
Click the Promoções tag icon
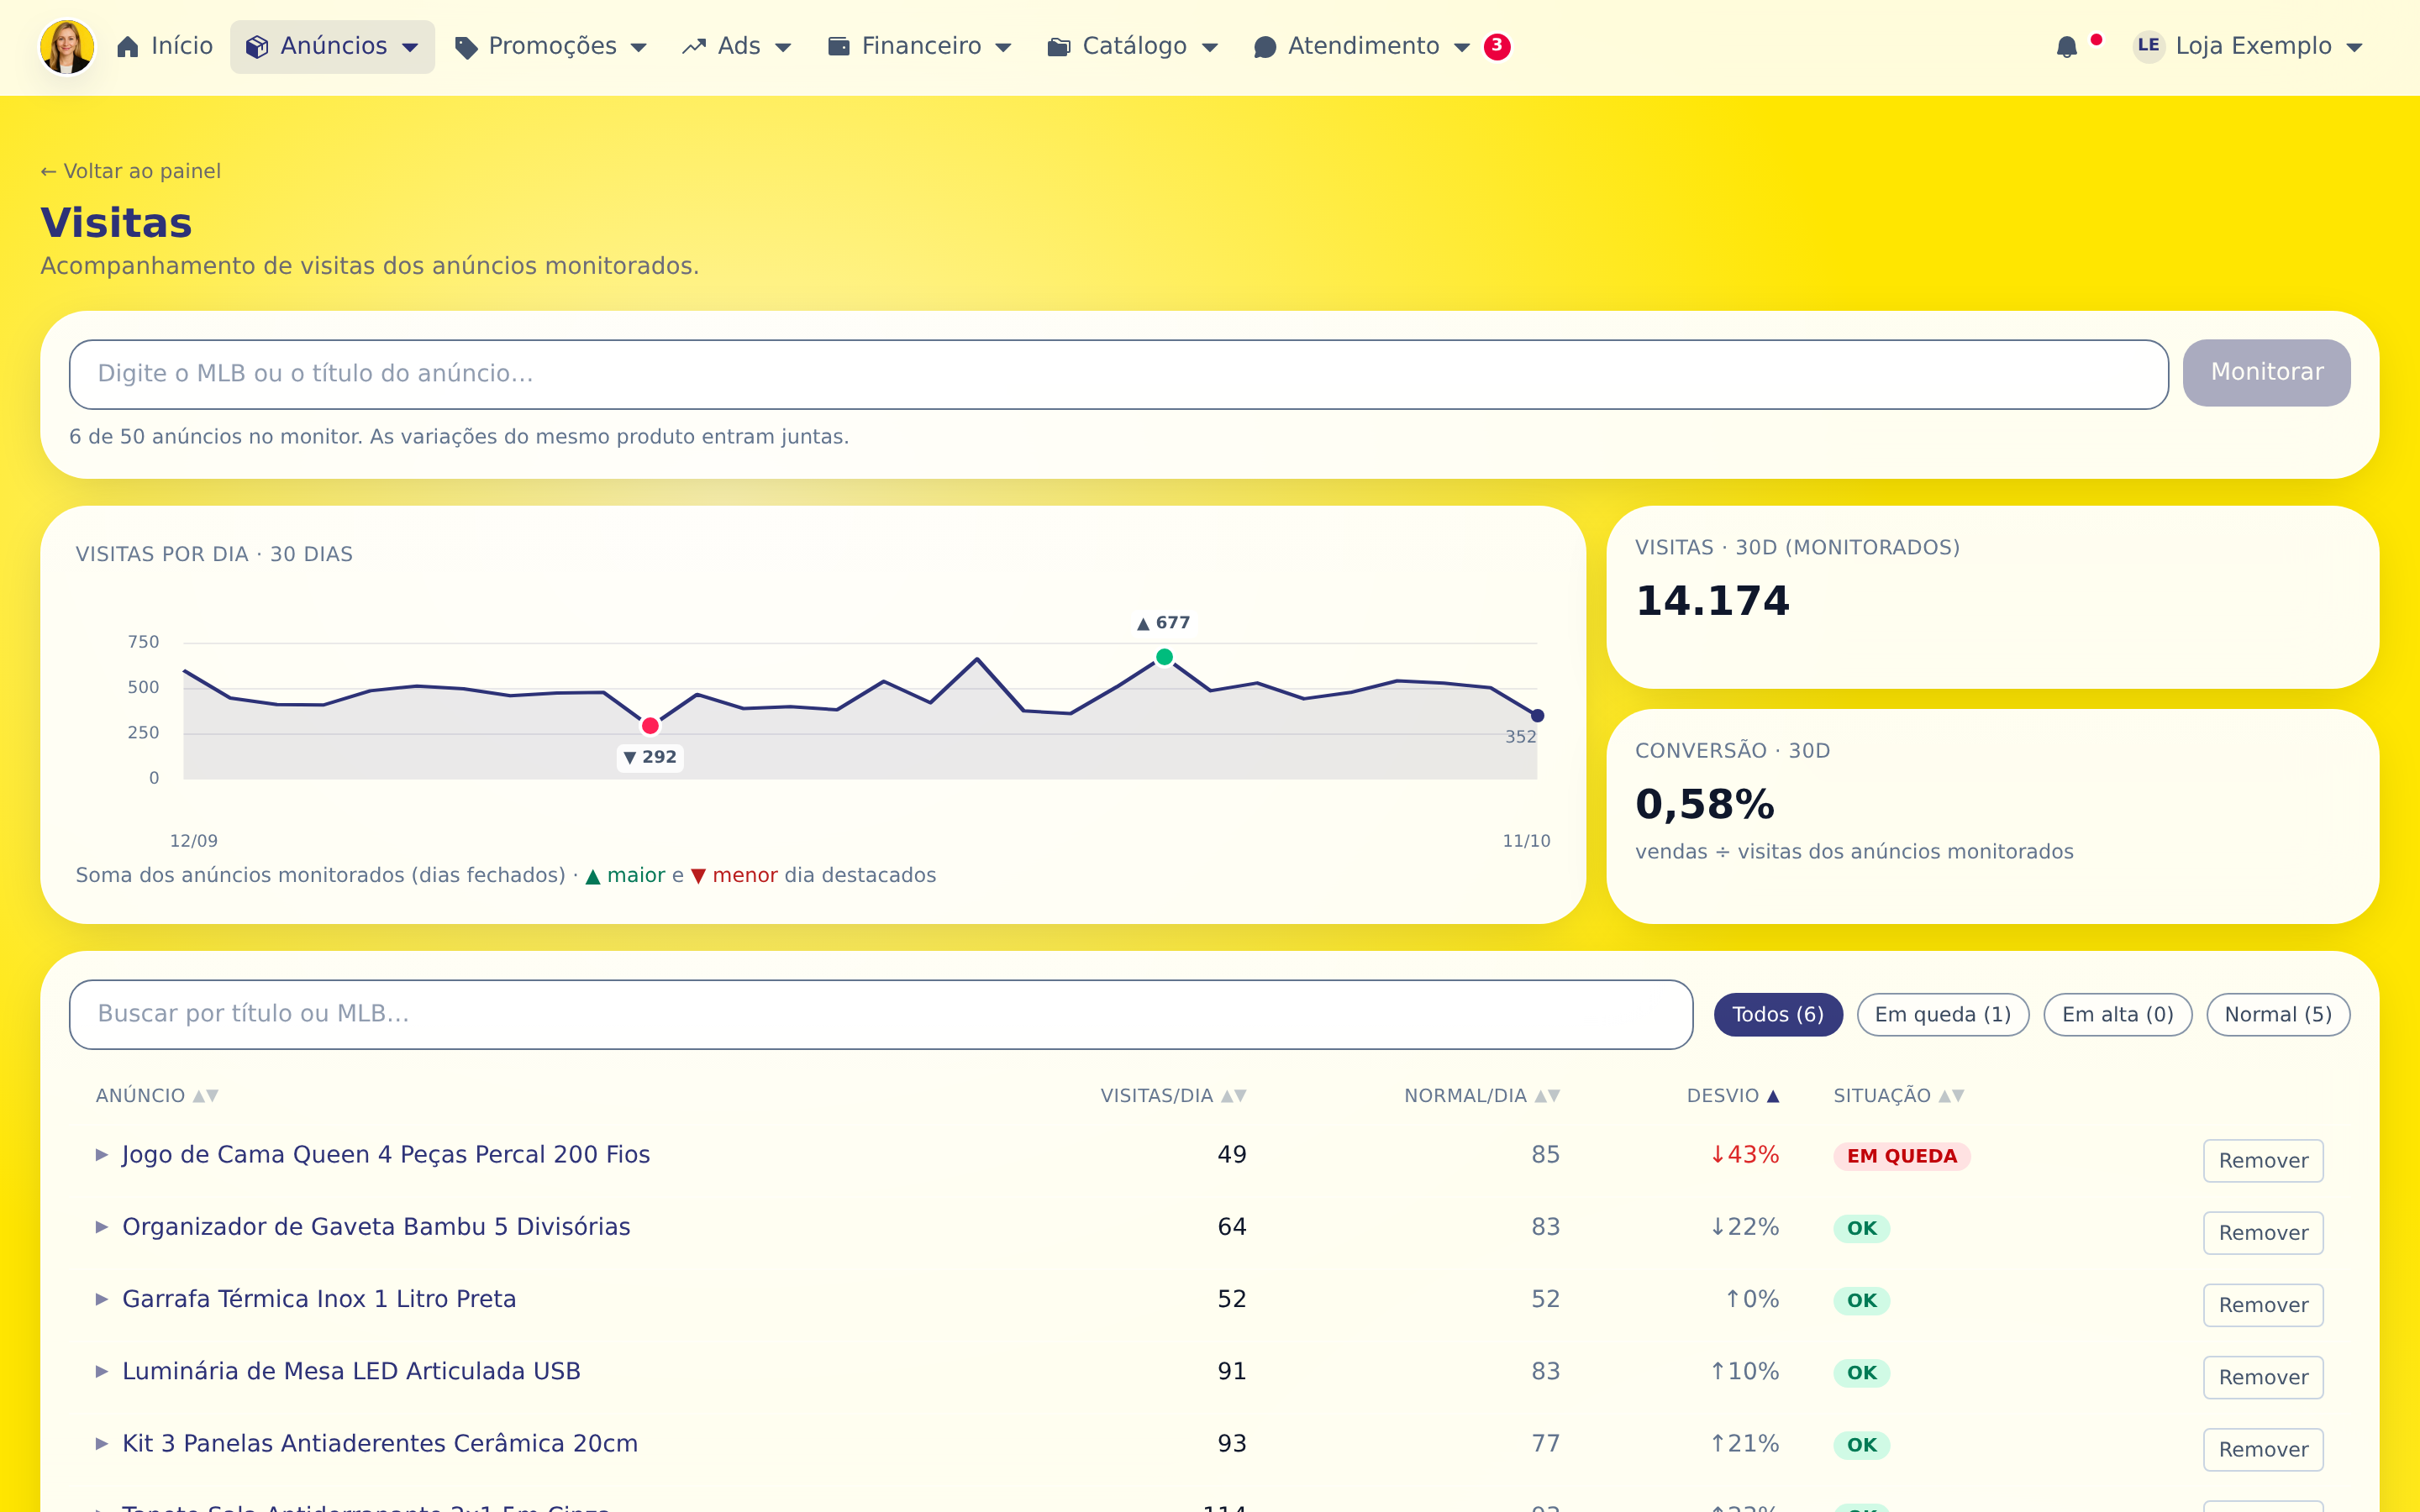point(465,47)
